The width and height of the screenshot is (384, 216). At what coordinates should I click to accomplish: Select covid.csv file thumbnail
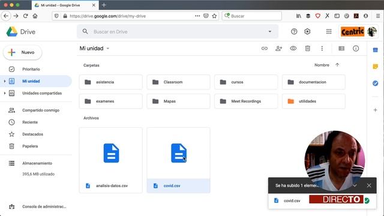point(179,160)
